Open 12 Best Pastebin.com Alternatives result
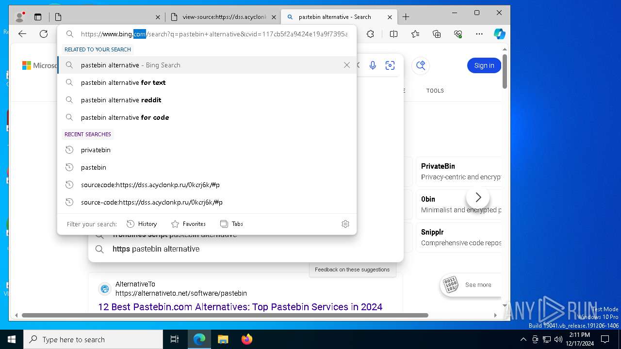The height and width of the screenshot is (349, 621). tap(240, 307)
